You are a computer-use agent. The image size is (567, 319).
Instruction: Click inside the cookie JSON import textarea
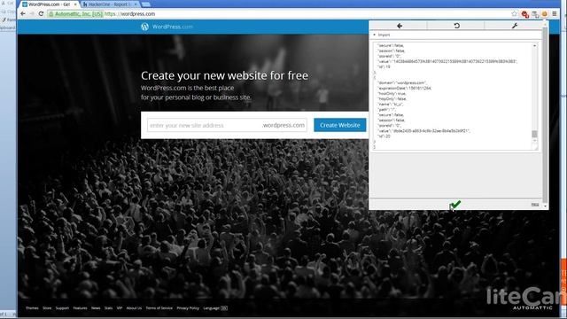(453, 96)
